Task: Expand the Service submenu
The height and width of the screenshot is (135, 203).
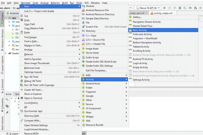Action: [105, 104]
